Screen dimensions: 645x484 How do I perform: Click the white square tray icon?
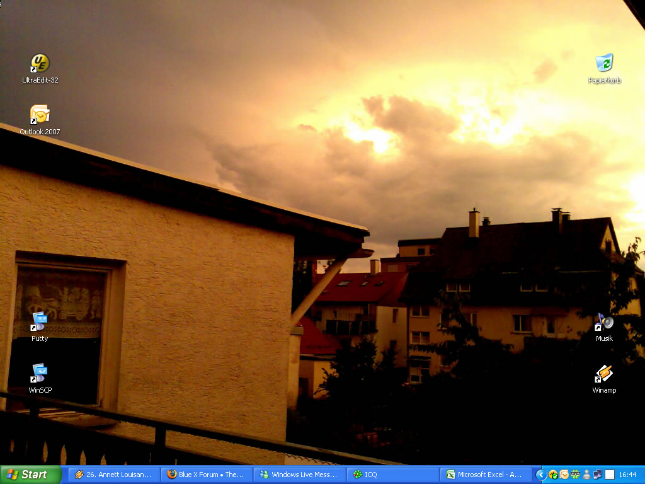tap(609, 475)
